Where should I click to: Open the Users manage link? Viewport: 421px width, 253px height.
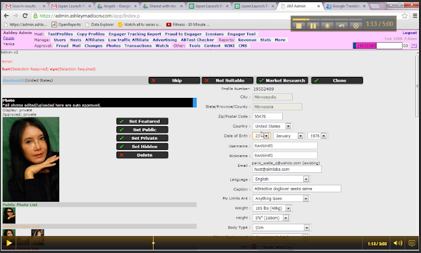tap(60, 40)
